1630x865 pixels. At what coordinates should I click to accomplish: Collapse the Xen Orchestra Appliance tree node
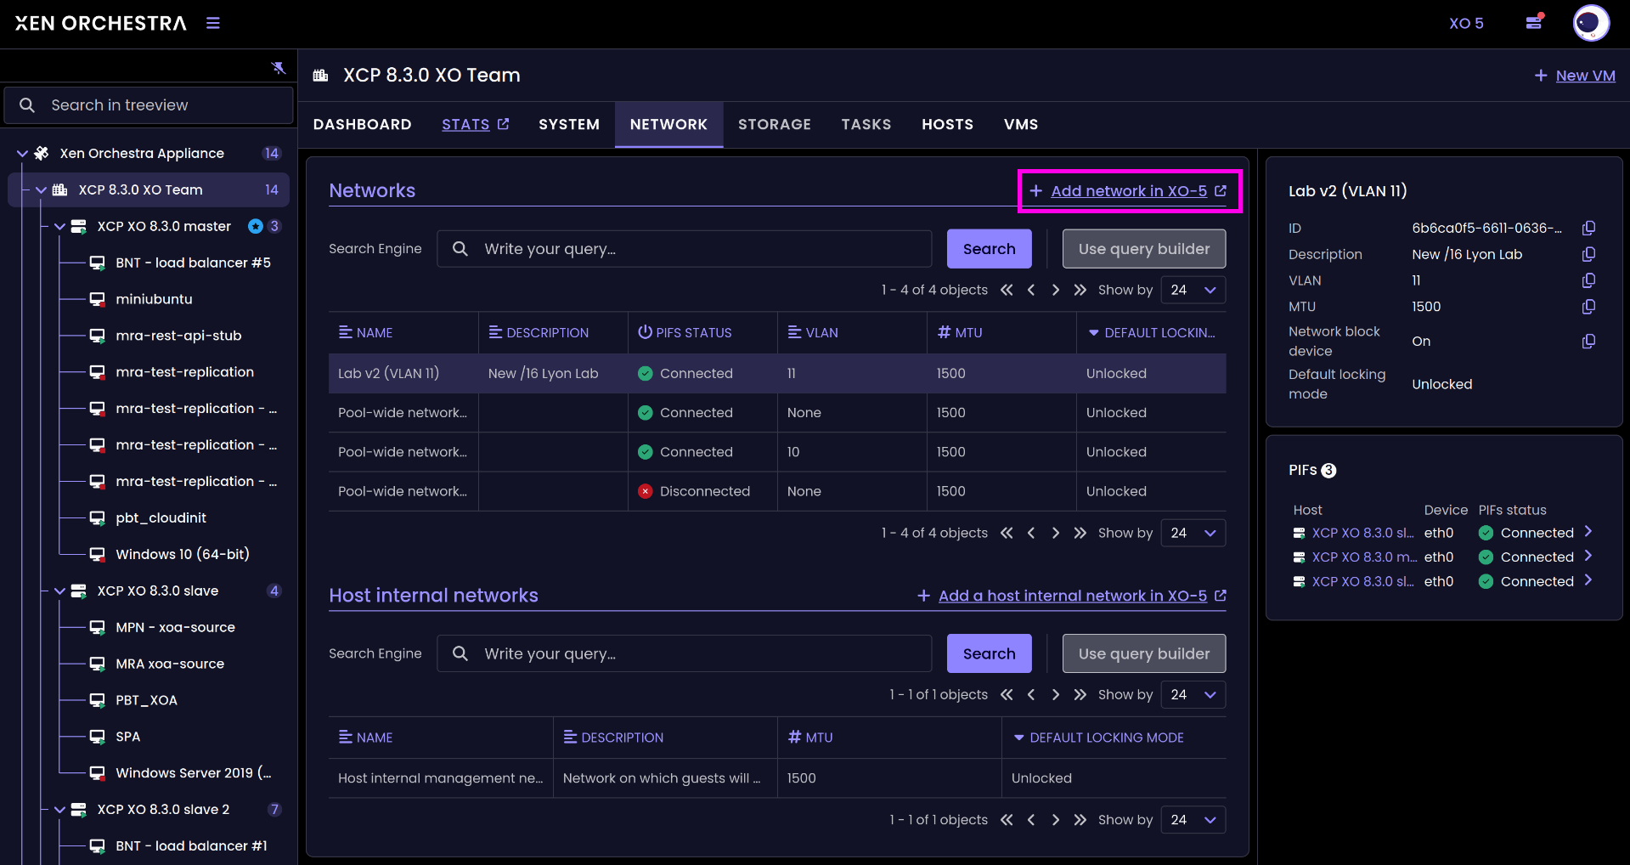(23, 154)
